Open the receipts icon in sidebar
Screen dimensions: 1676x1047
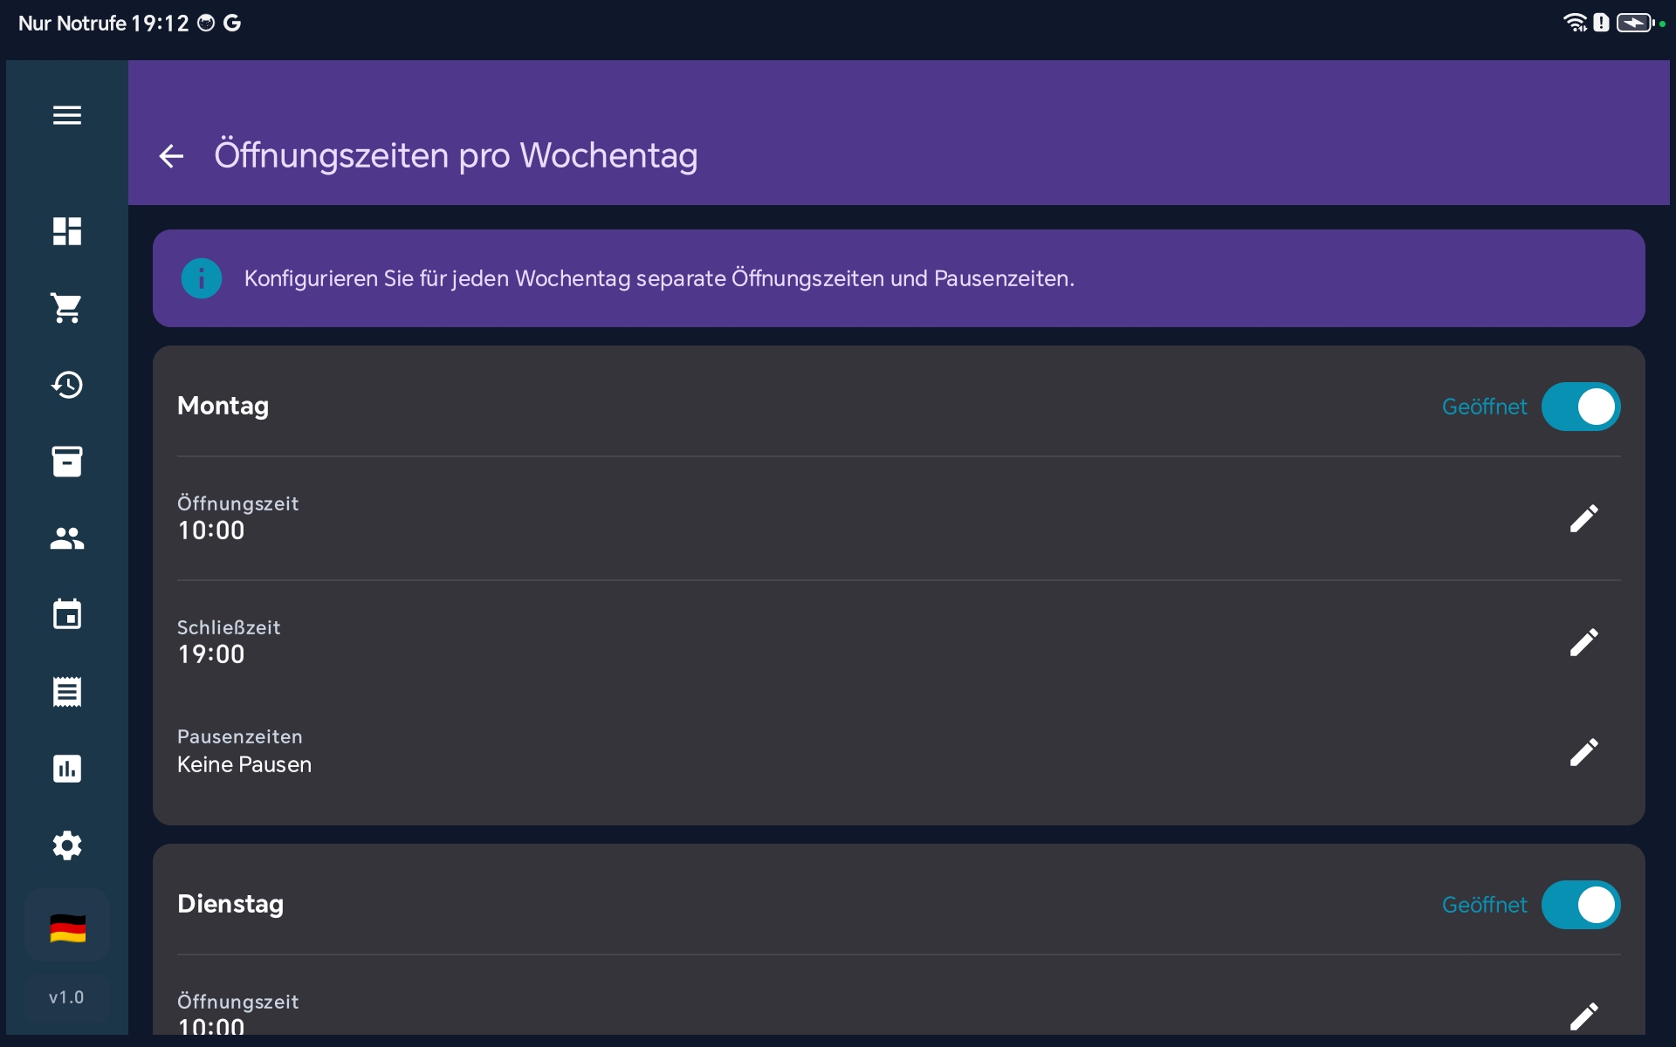67,692
